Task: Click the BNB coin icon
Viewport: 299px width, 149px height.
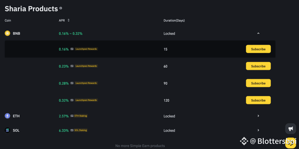Action: coord(7,33)
